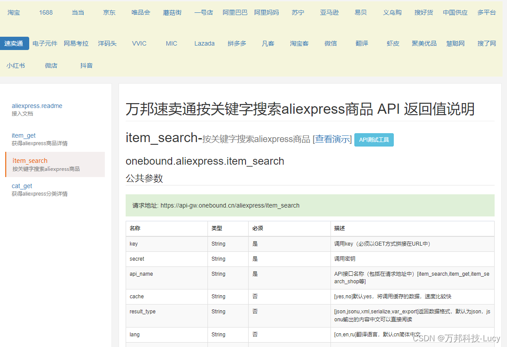This screenshot has width=507, height=347.
Task: Open the API测试工具 button
Action: pos(374,140)
